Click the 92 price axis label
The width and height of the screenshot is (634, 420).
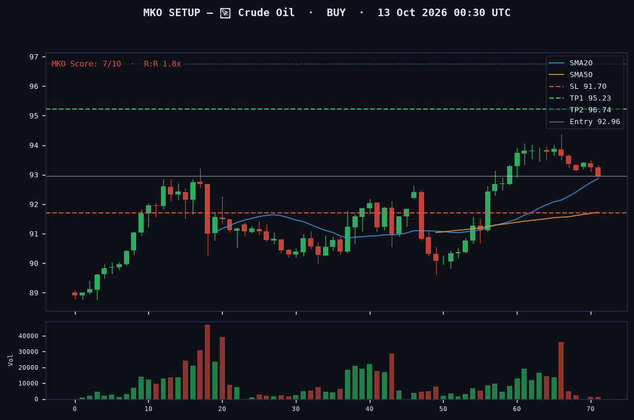(x=34, y=205)
